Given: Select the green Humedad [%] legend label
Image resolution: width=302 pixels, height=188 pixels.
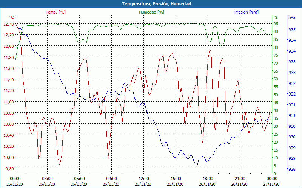Looking at the screenshot, I should point(152,12).
